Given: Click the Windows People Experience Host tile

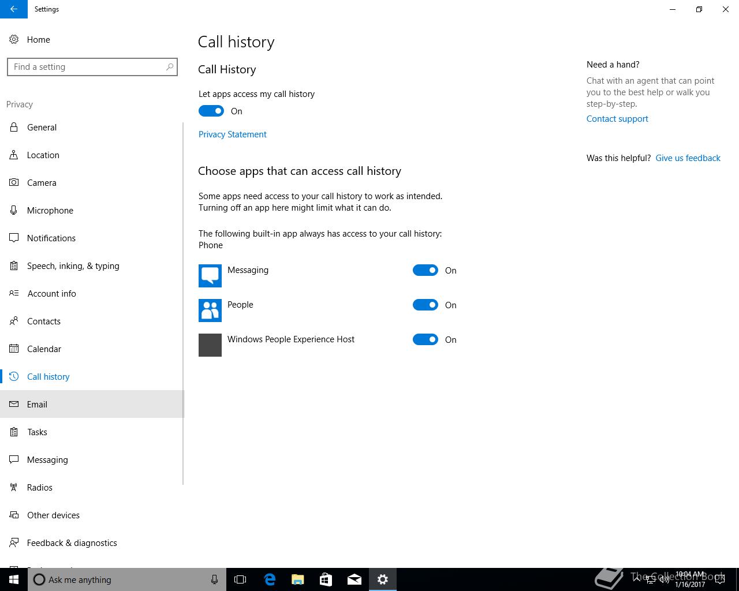Looking at the screenshot, I should [210, 345].
